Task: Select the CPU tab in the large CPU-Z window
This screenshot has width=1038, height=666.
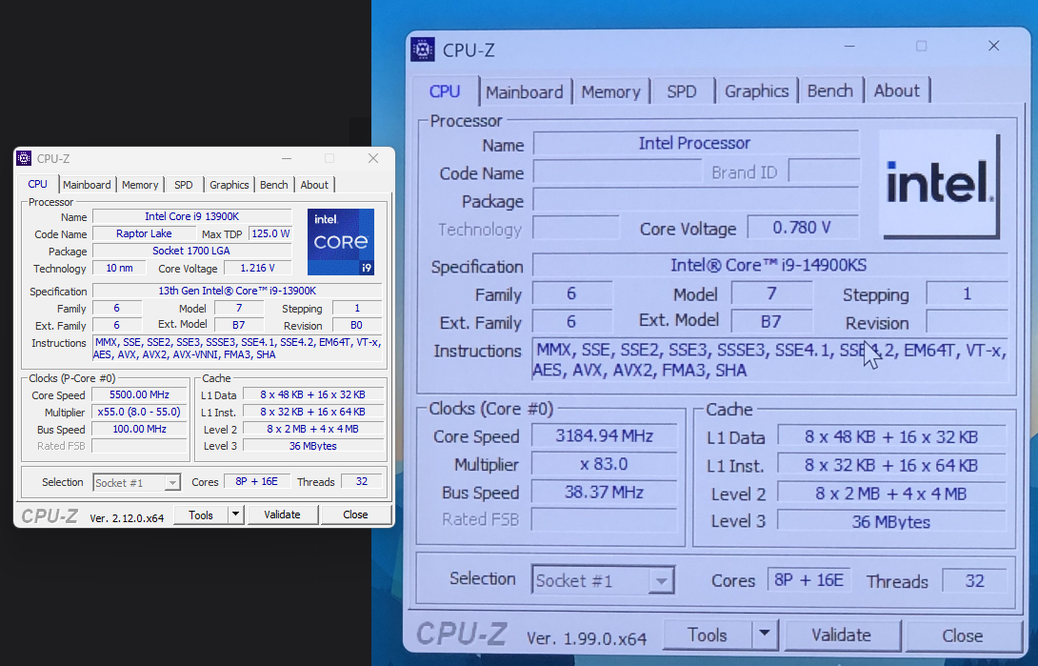Action: click(445, 91)
